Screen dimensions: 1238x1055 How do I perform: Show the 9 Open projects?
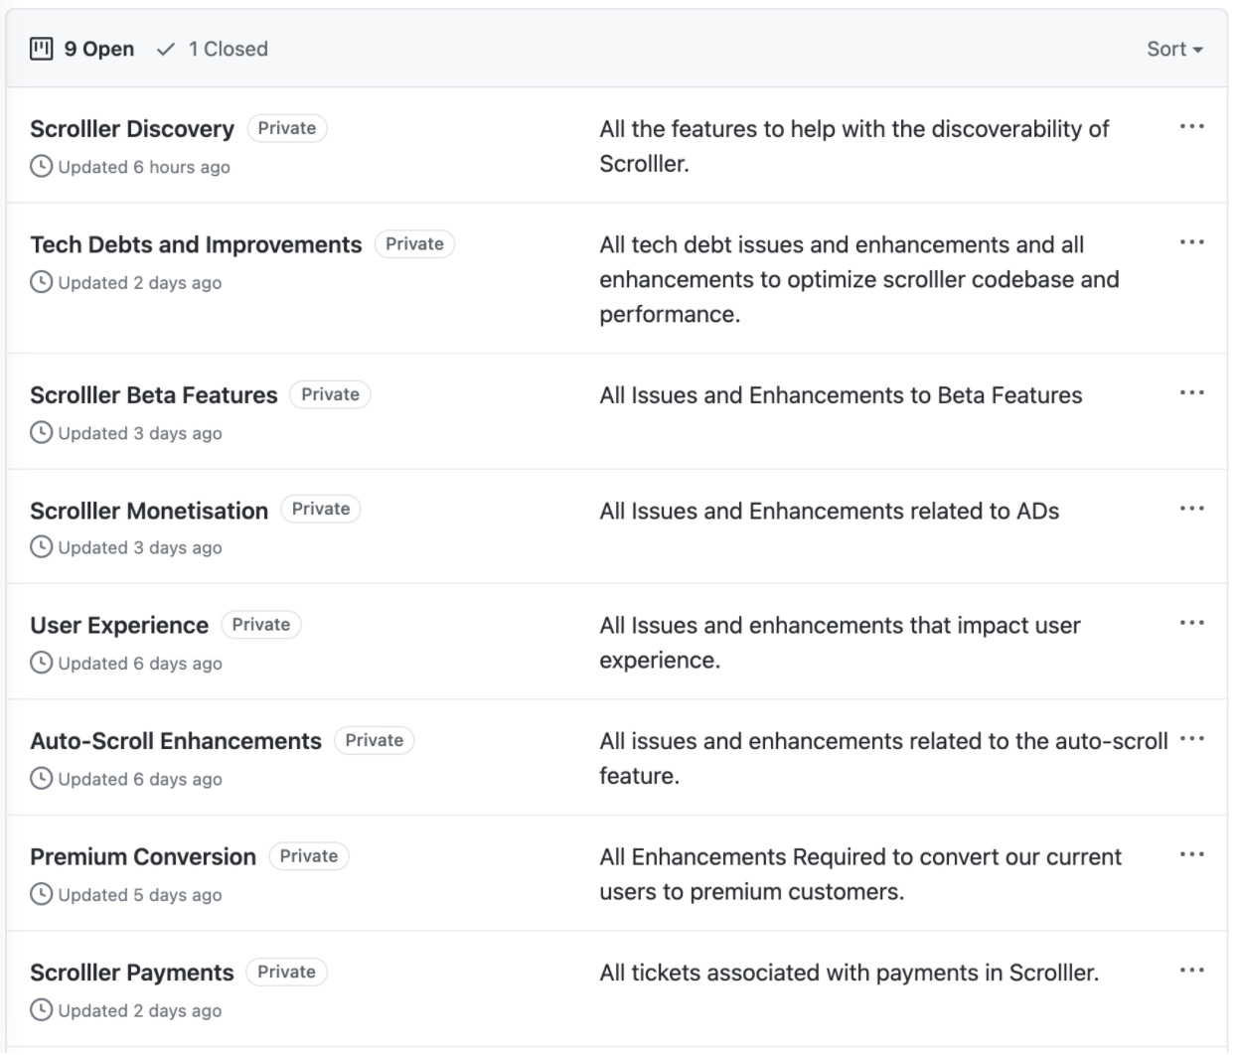point(82,49)
